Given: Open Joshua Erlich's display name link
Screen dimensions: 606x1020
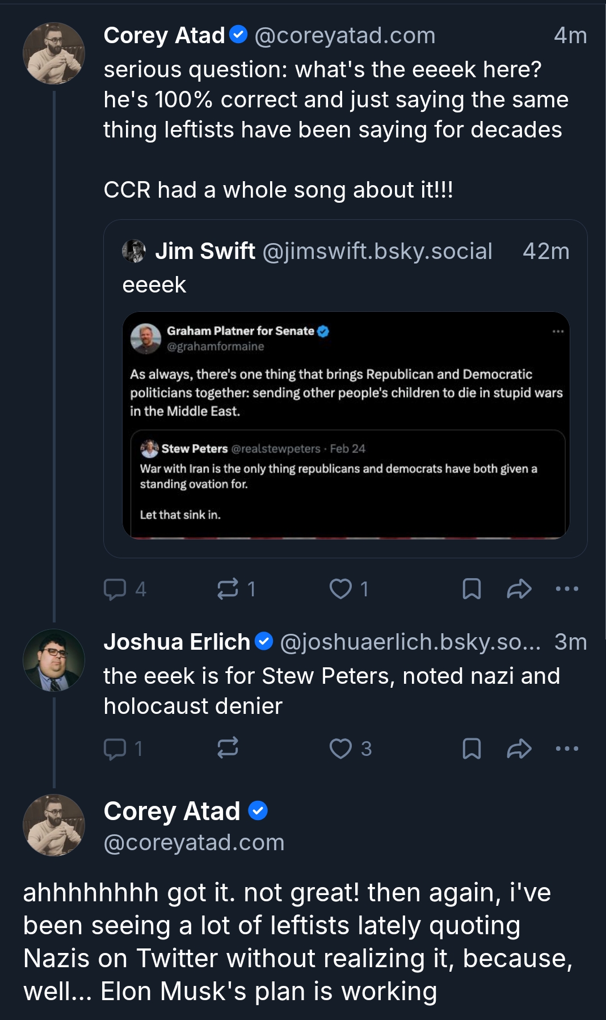Looking at the screenshot, I should [176, 642].
